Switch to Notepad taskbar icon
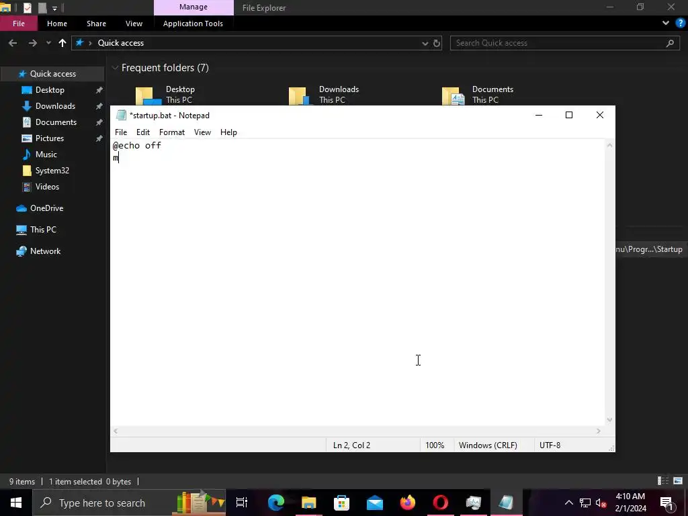This screenshot has width=688, height=516. pos(506,503)
